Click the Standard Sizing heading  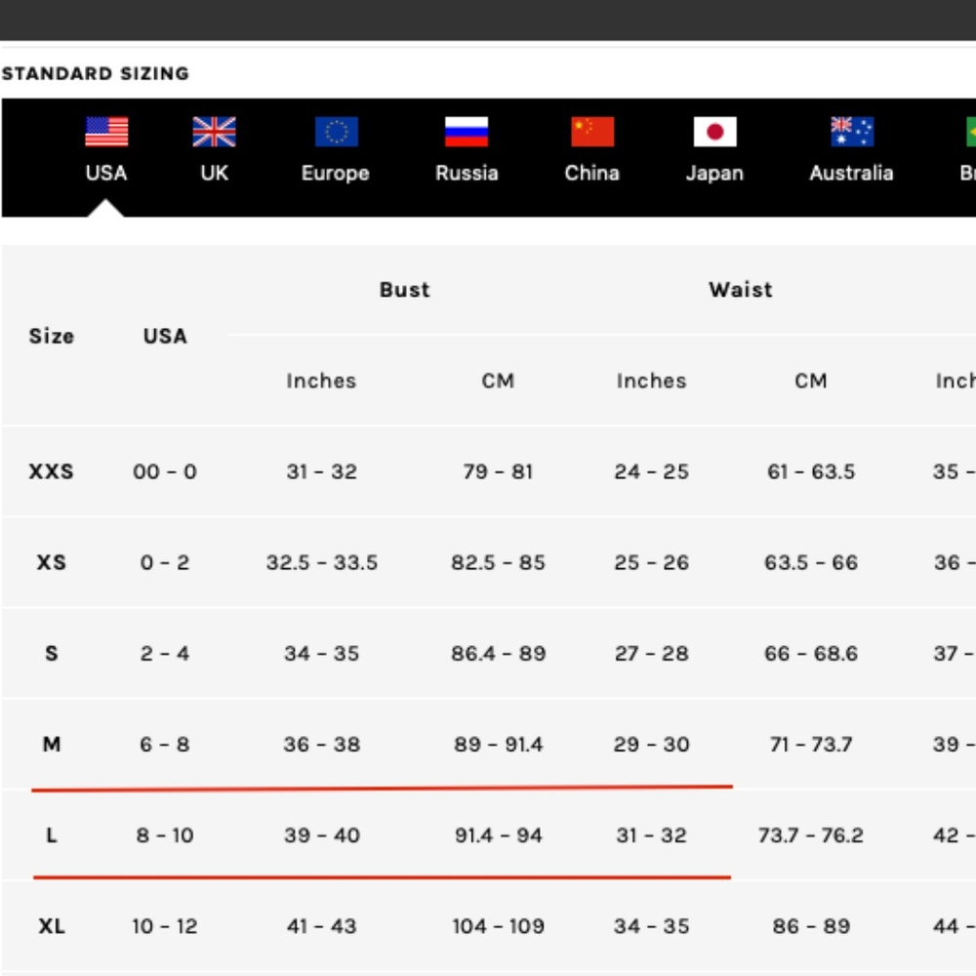pos(96,73)
